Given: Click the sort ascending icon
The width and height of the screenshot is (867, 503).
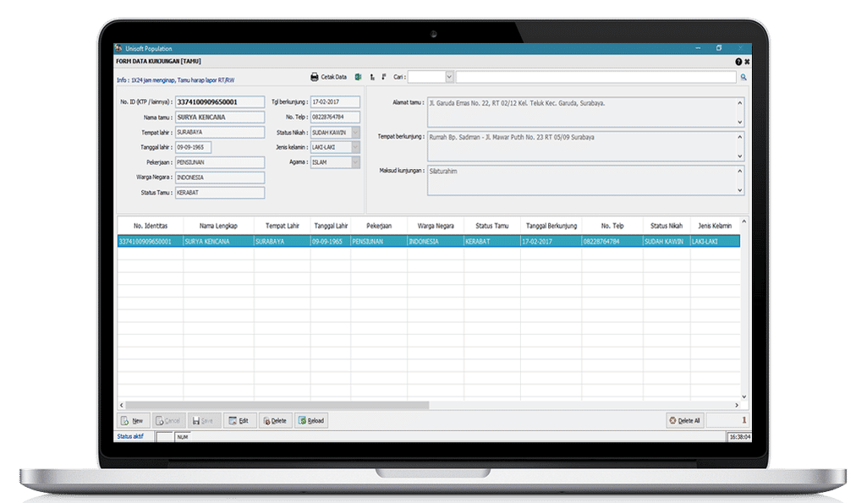Looking at the screenshot, I should point(372,77).
